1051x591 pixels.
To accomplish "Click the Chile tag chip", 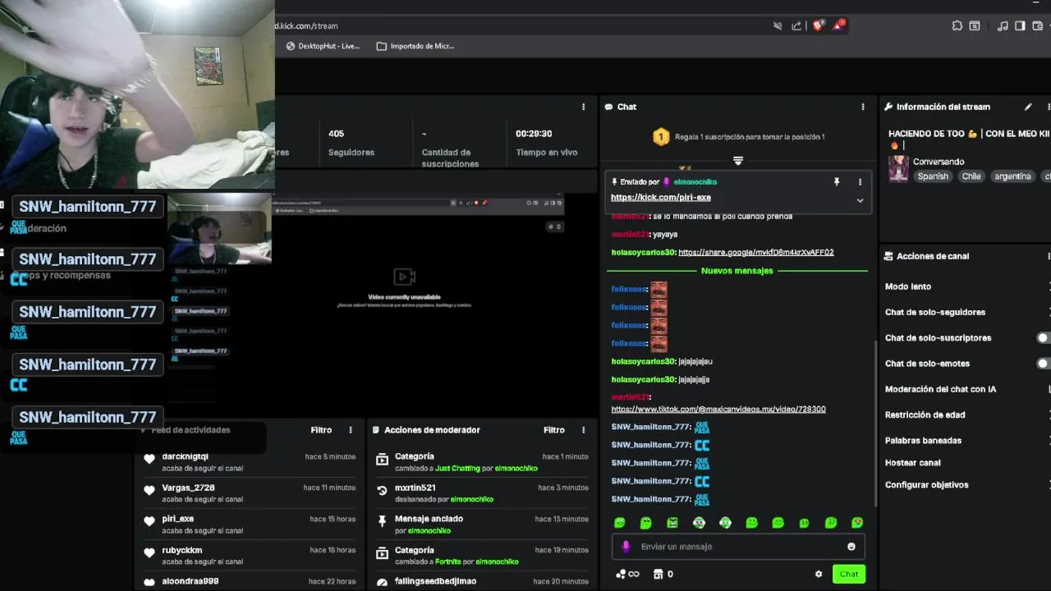I will [x=971, y=176].
